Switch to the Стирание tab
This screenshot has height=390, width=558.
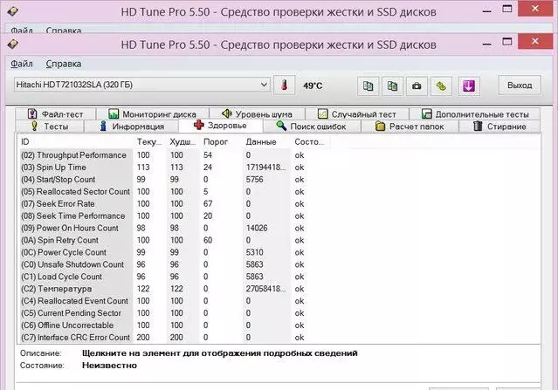coord(499,127)
